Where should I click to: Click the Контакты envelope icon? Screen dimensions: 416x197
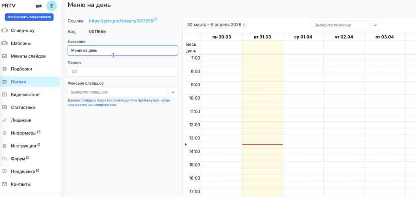tap(5, 184)
